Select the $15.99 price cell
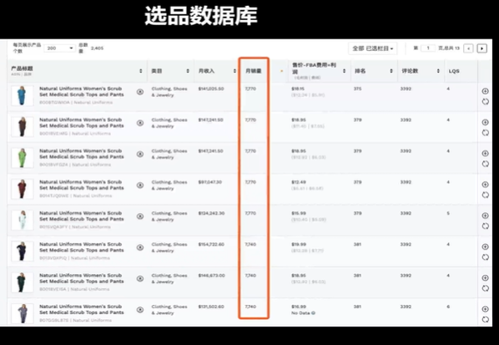This screenshot has height=345, width=499. tap(299, 213)
